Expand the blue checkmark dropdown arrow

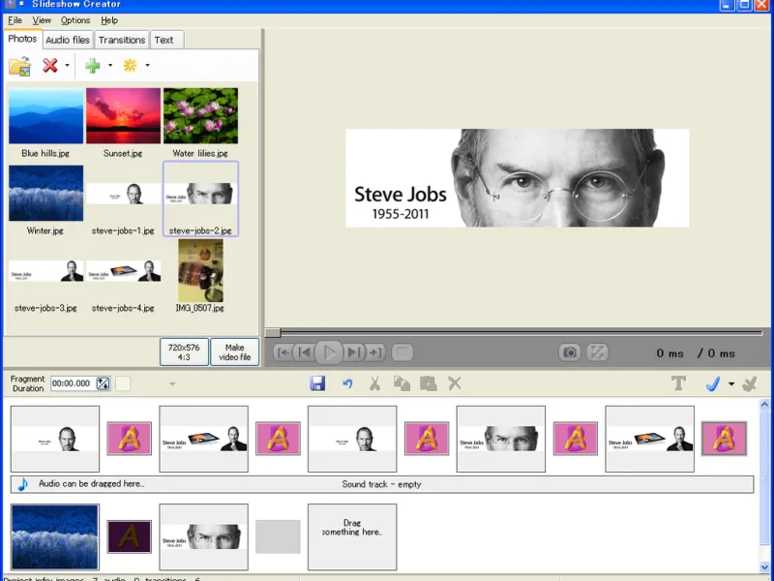pos(731,383)
